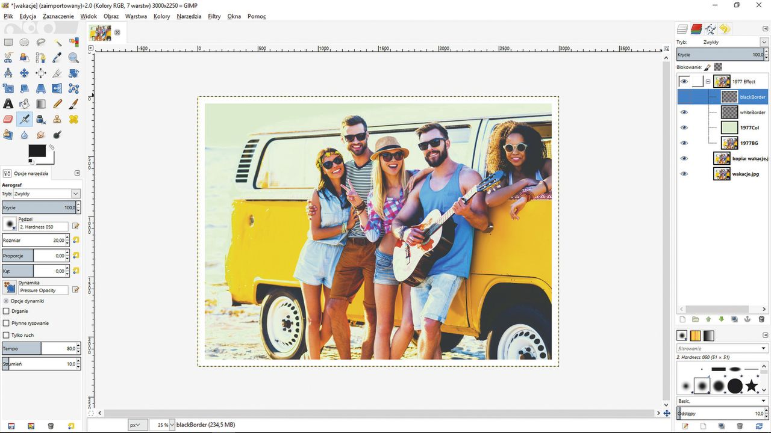
Task: Select the Alignment tool
Action: pos(41,73)
